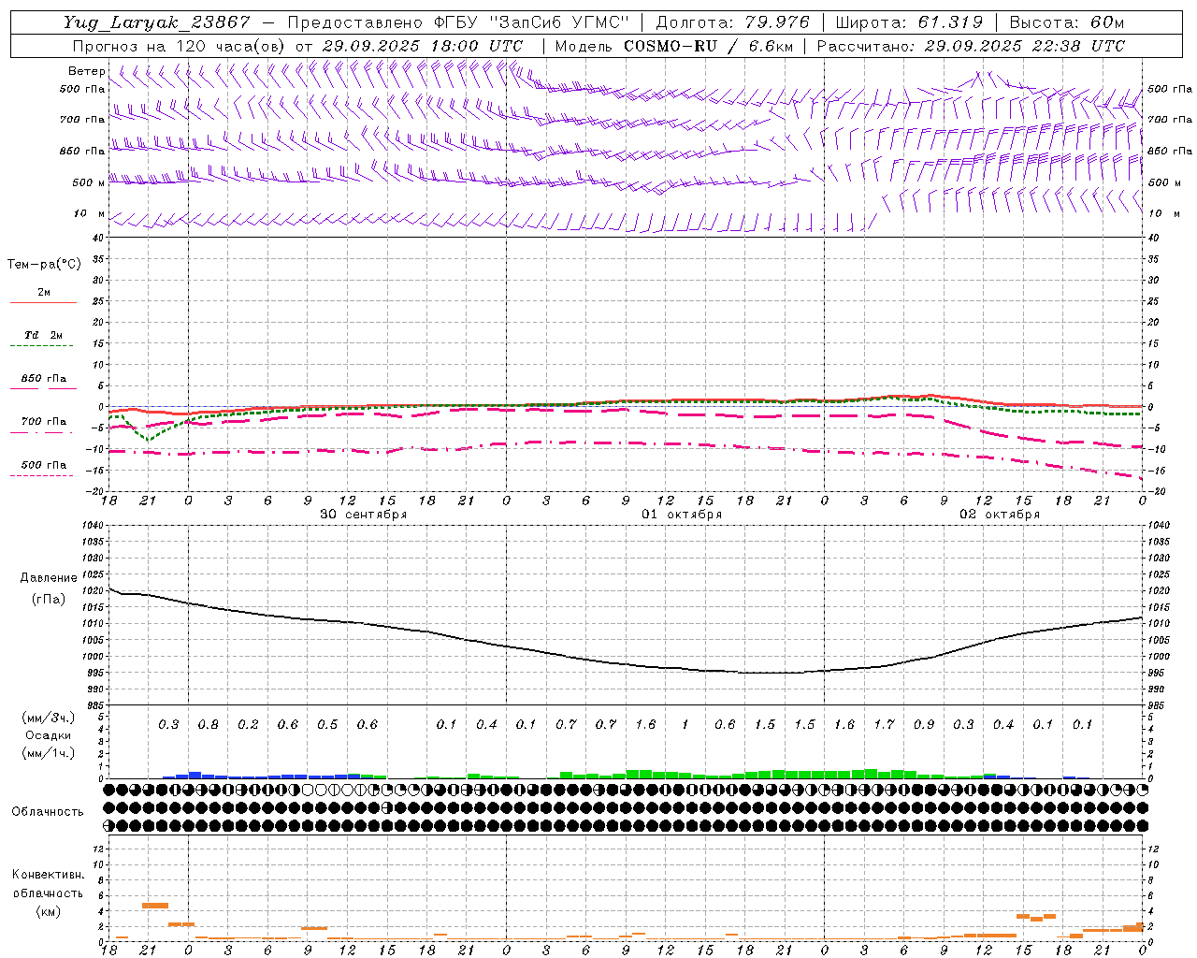The height and width of the screenshot is (958, 1197).
Task: Click the '(мм/1ч.)' hourly precipitation label
Action: point(49,753)
